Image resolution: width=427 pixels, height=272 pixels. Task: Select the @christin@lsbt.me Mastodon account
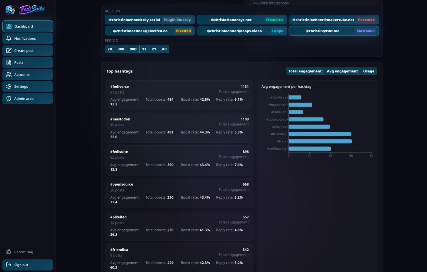(x=334, y=31)
